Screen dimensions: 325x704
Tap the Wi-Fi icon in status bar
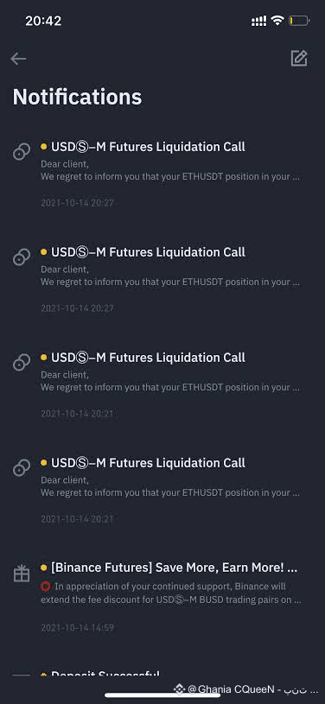tap(277, 20)
